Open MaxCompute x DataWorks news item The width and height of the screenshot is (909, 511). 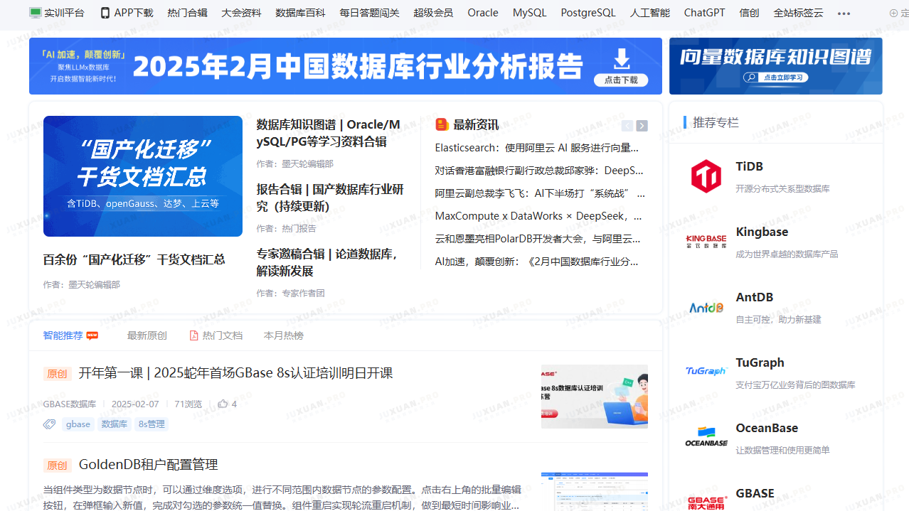[538, 216]
